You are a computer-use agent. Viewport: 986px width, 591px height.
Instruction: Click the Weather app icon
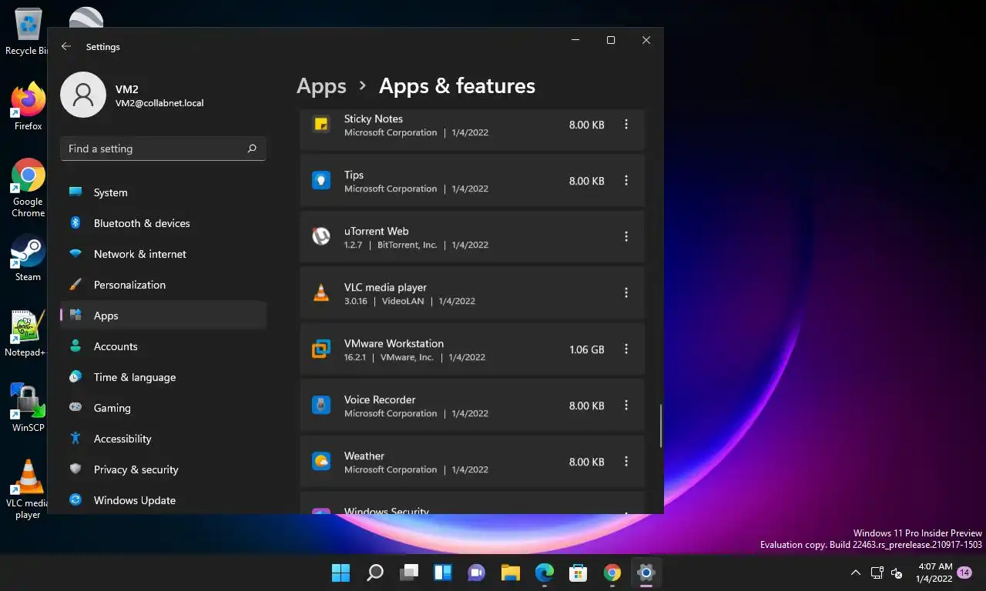click(321, 462)
